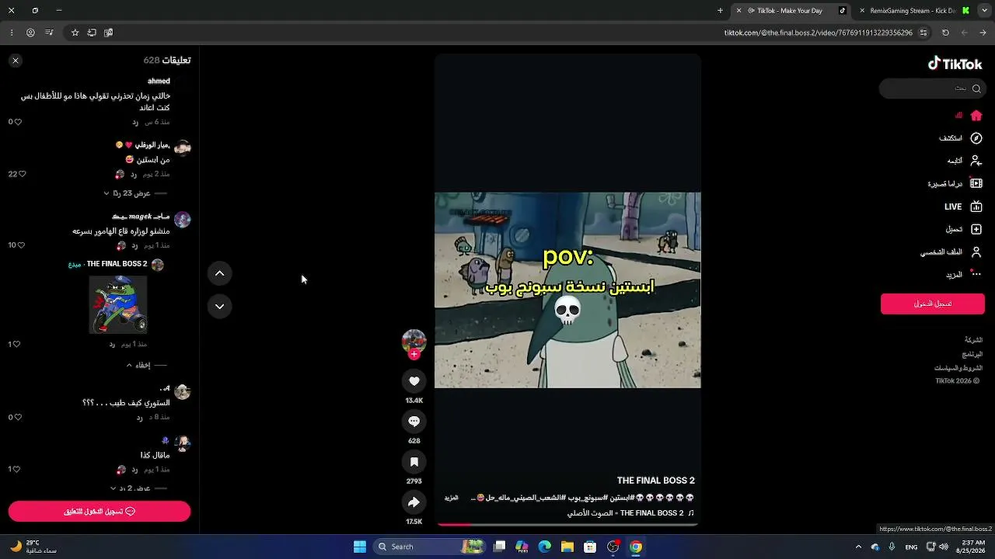Image resolution: width=995 pixels, height=559 pixels.
Task: Like ahmed's comment
Action: coord(19,122)
